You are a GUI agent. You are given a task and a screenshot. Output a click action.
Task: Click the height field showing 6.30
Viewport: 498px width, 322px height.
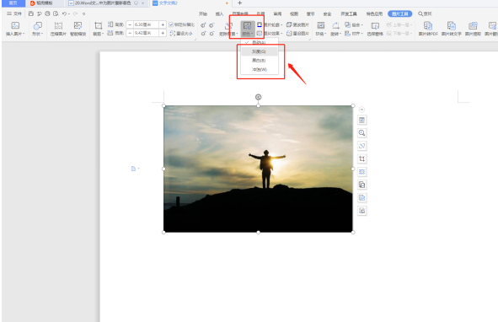pyautogui.click(x=146, y=24)
